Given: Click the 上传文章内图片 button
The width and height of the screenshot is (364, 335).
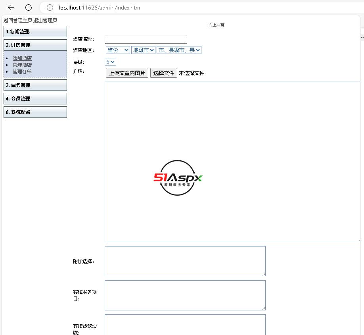Looking at the screenshot, I should tap(127, 73).
